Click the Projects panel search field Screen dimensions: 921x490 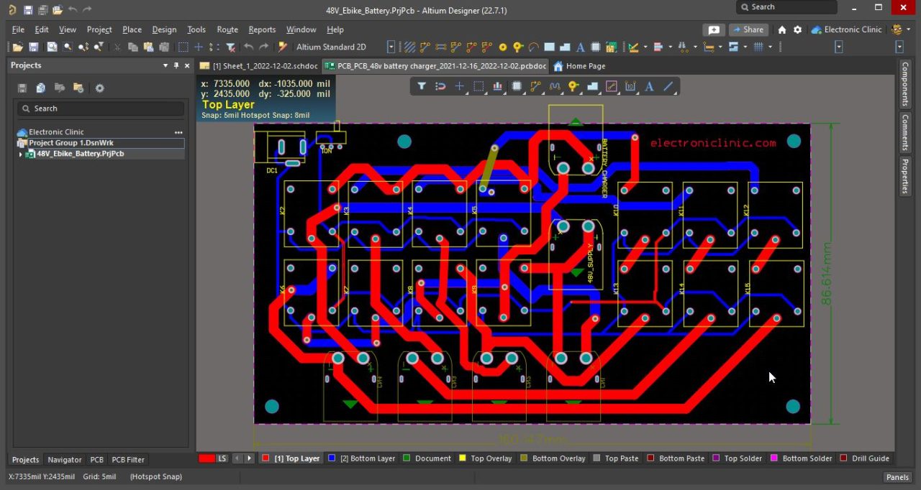101,108
